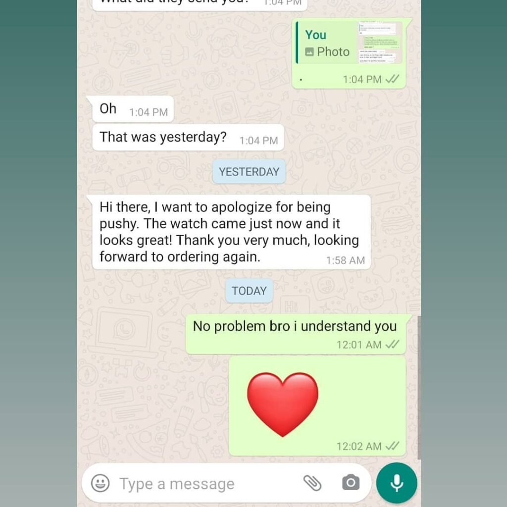Open the emoji picker smiley icon
This screenshot has height=507, width=507.
pyautogui.click(x=100, y=483)
